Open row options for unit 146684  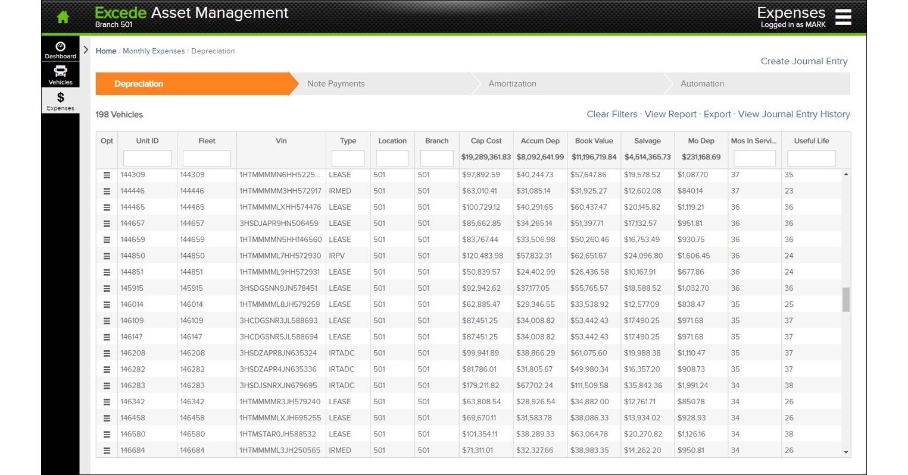(106, 450)
